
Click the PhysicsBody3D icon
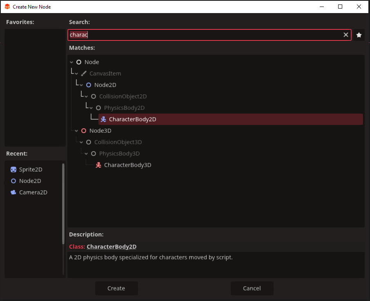[94, 154]
